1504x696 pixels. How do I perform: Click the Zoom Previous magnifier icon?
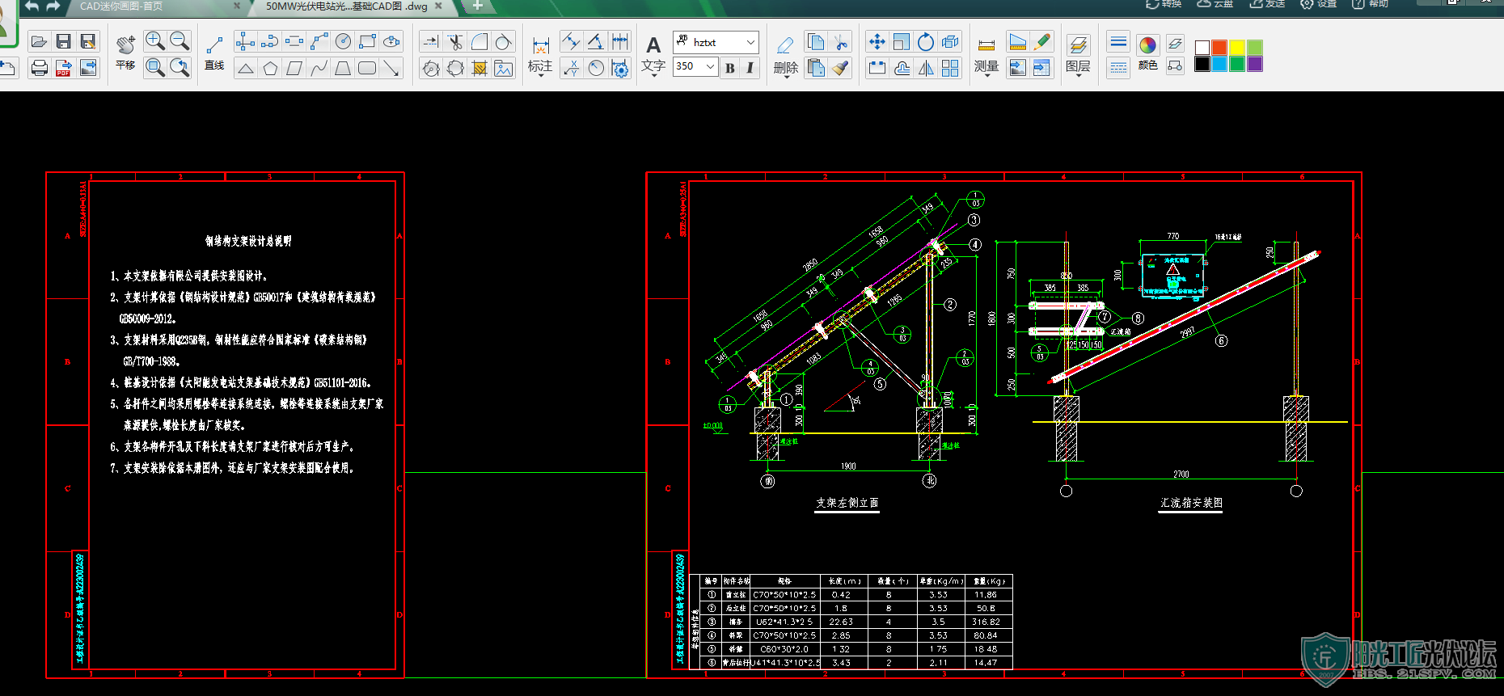coord(180,68)
